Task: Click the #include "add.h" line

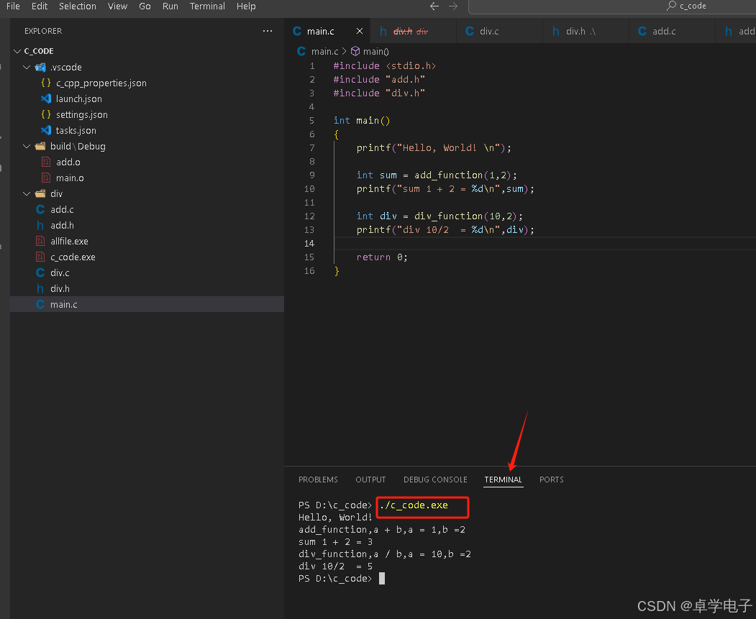Action: [380, 80]
